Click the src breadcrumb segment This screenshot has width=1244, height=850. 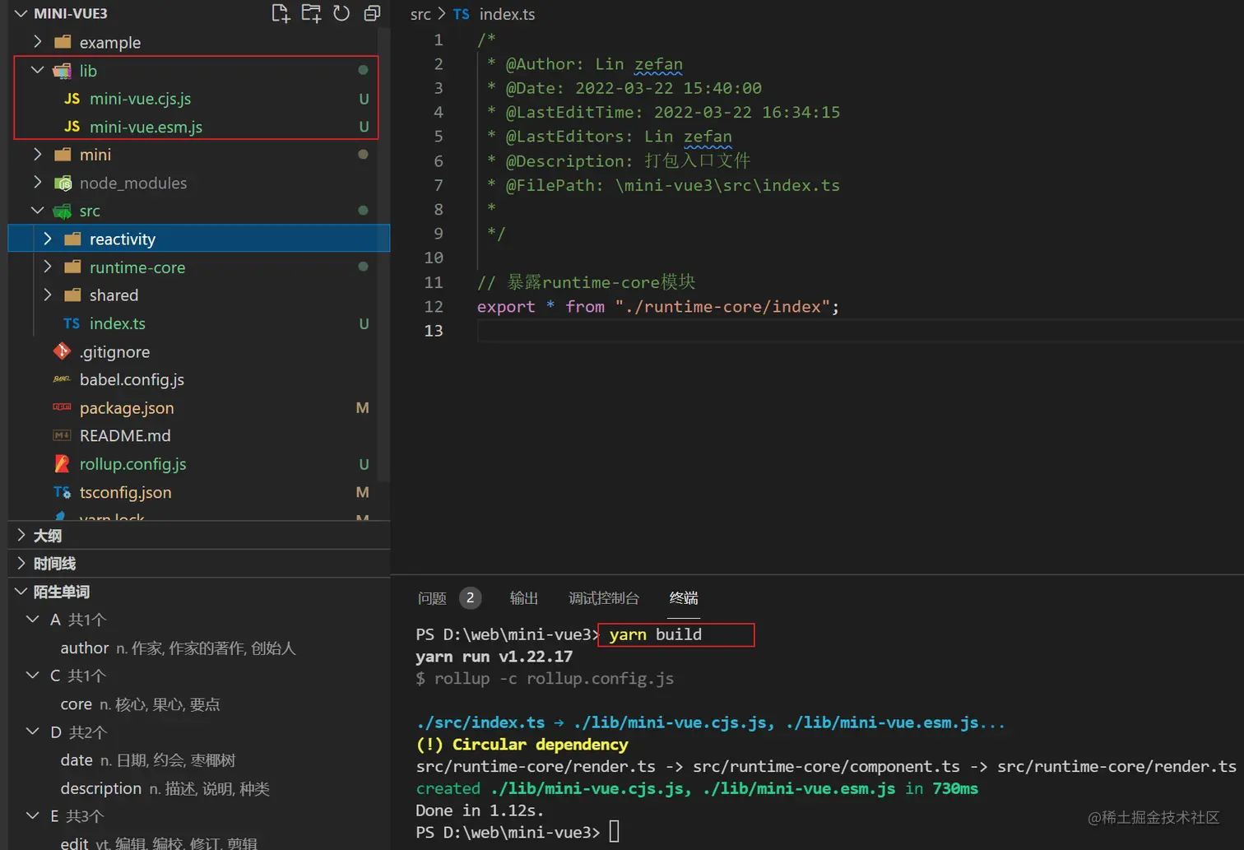[x=420, y=14]
